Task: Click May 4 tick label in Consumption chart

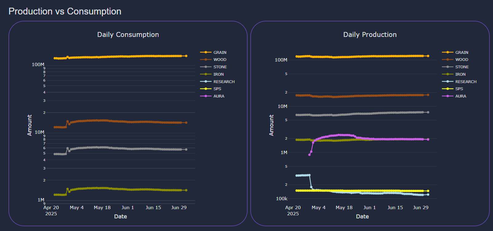Action: [77, 208]
